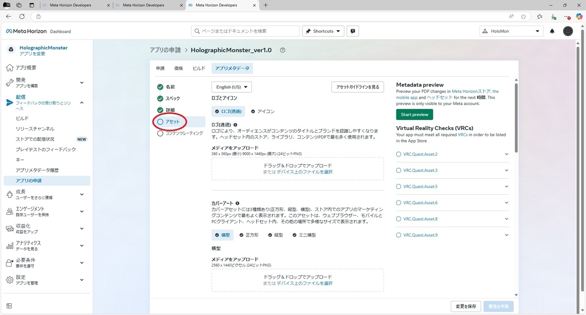
Task: Click the エンゲージメント sidebar icon
Action: coord(10,211)
